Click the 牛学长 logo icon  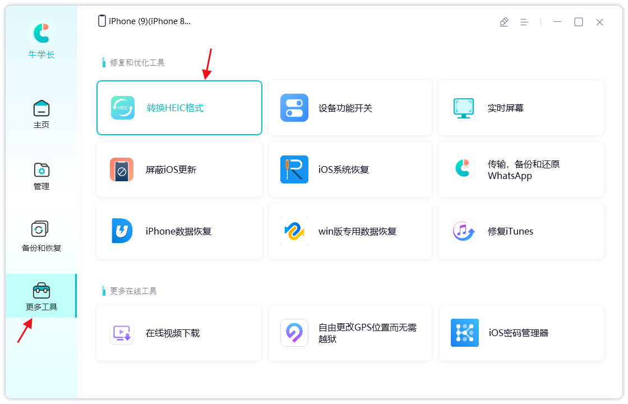click(41, 33)
